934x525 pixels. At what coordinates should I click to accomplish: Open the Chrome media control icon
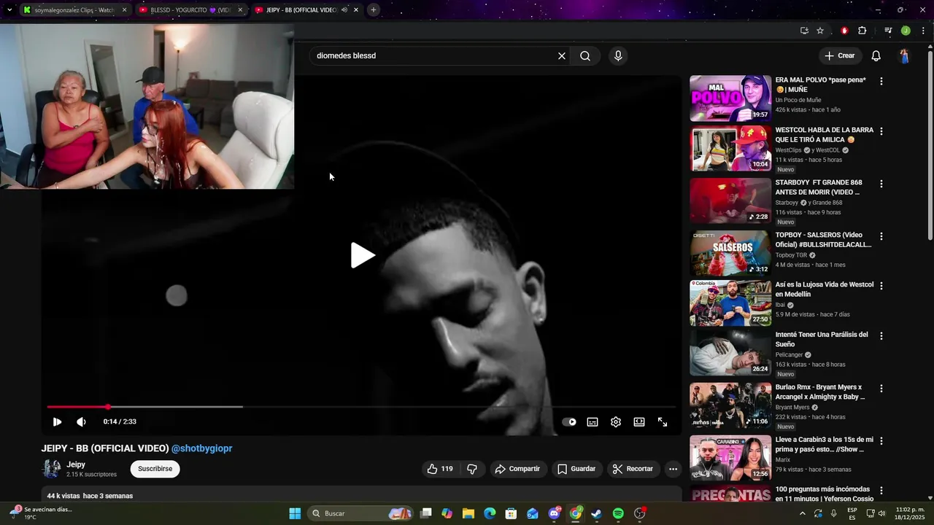[x=888, y=31]
